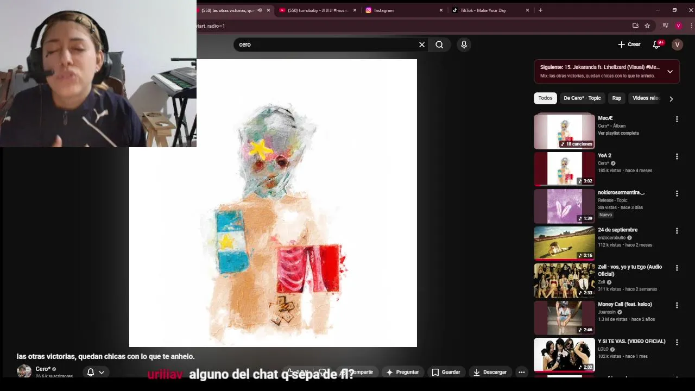Open the Chrome profile V icon

[678, 26]
